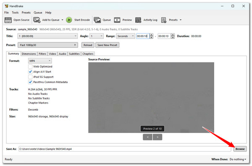This screenshot has width=252, height=166.
Task: Click the H.264 (x264), 30 FPS PFR text
Action: coord(42,89)
